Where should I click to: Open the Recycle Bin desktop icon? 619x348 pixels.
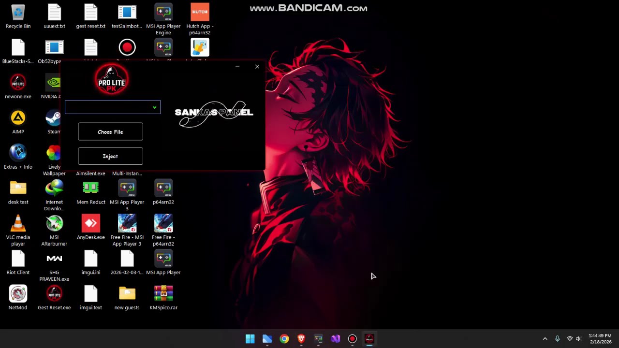tap(18, 16)
